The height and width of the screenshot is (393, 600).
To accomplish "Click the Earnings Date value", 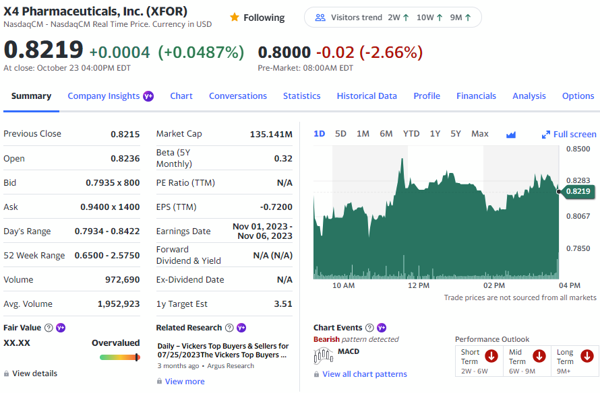I will 262,231.
